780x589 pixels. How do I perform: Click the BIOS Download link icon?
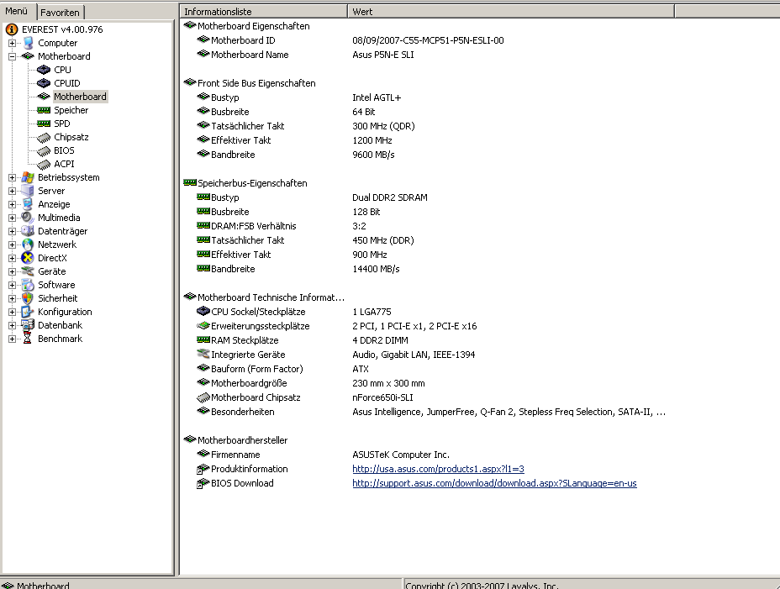(x=203, y=483)
